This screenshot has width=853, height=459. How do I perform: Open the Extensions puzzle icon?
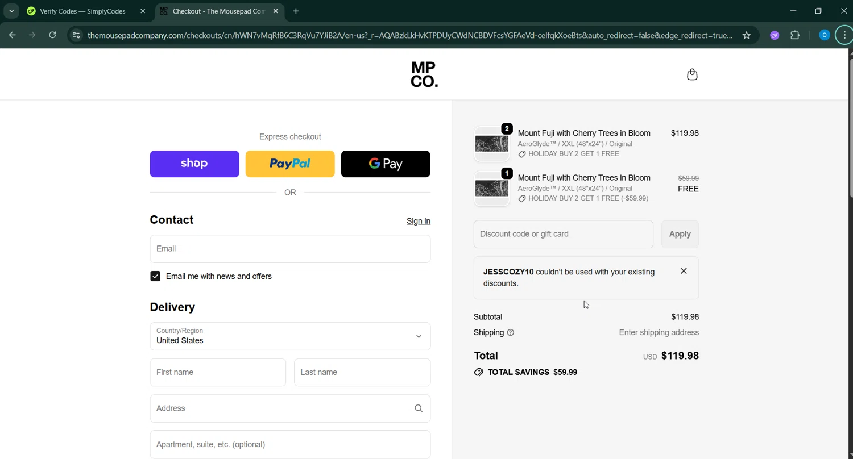click(795, 35)
